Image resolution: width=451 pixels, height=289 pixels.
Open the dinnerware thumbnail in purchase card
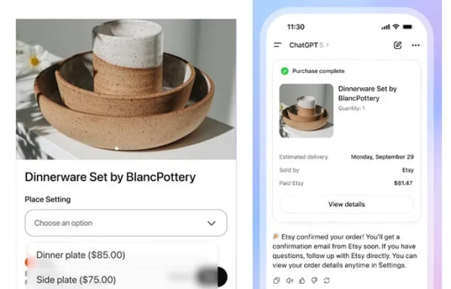tap(306, 110)
